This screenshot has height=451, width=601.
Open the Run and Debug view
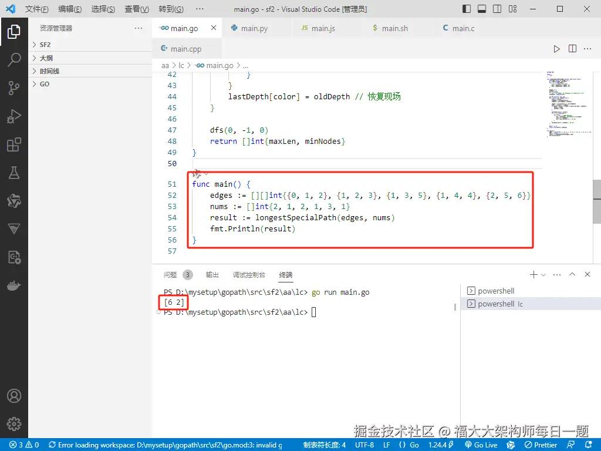[14, 116]
